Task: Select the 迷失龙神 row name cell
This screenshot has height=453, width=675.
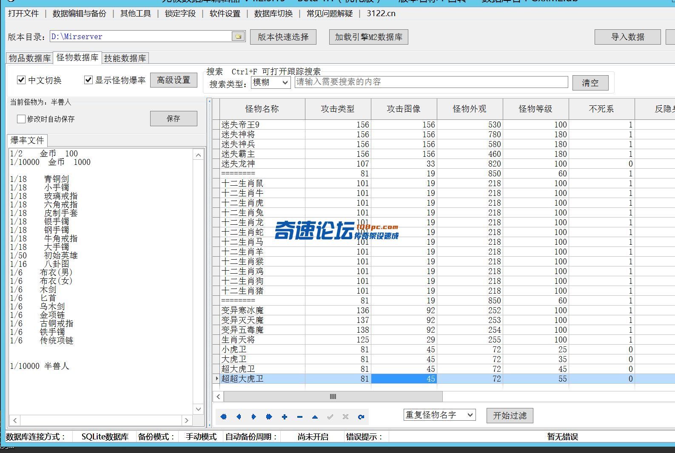Action: (x=262, y=164)
